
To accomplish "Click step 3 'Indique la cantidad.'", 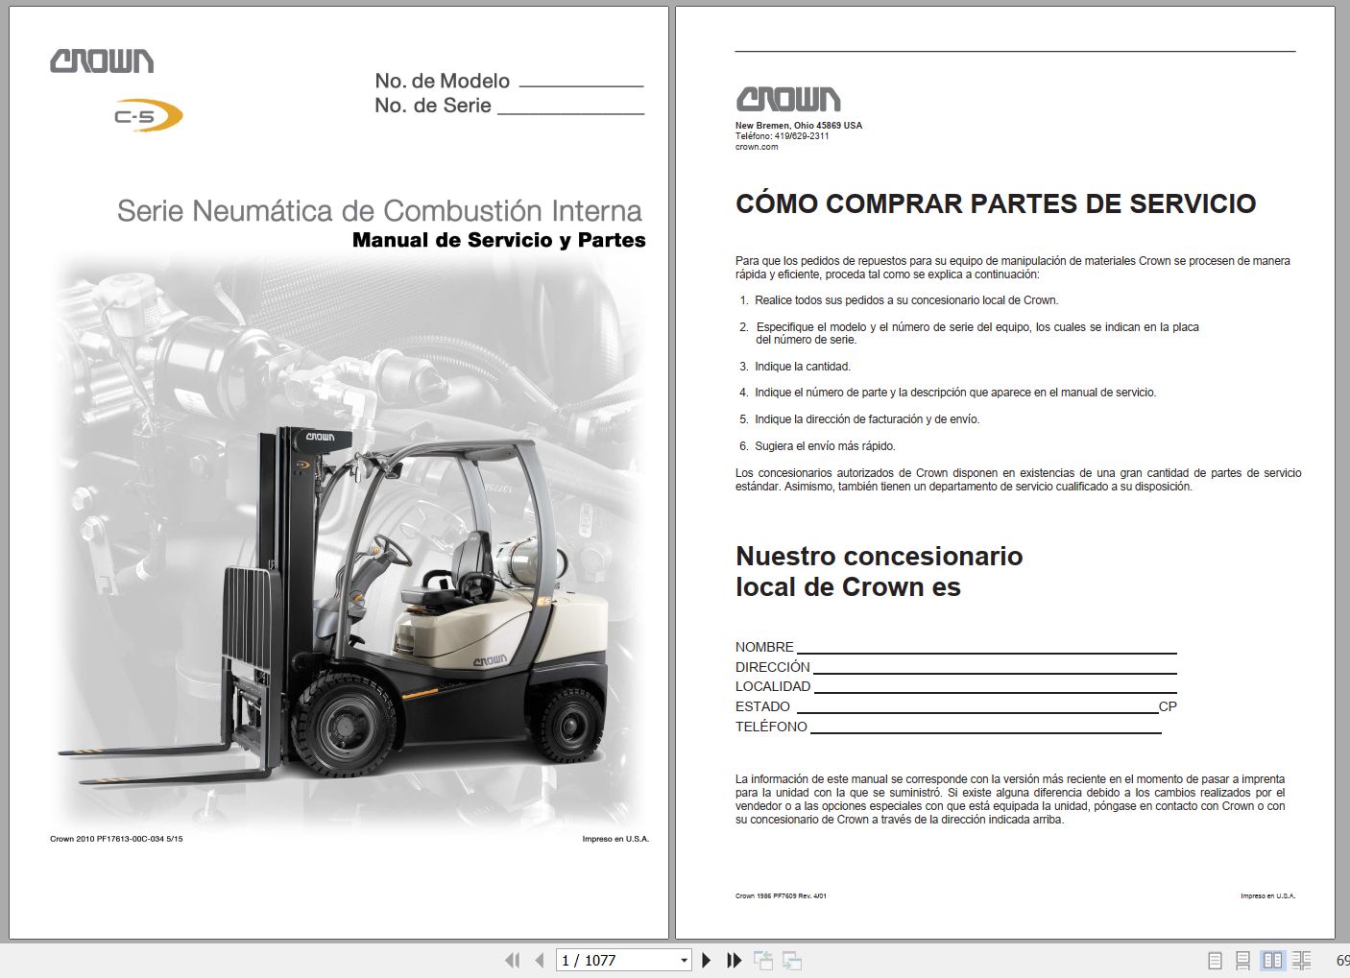I will coord(803,367).
